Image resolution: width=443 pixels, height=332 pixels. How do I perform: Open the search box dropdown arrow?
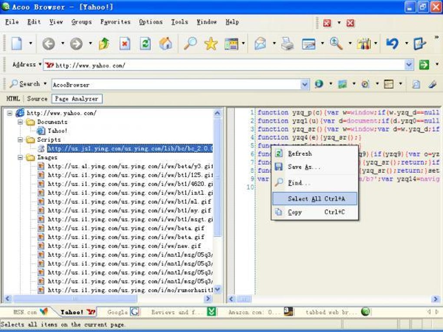click(304, 84)
